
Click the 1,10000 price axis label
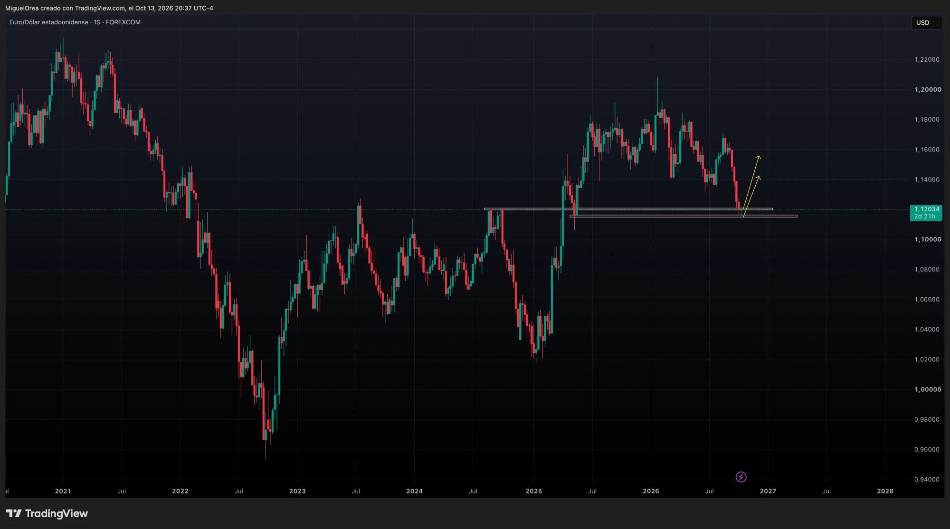pos(927,239)
